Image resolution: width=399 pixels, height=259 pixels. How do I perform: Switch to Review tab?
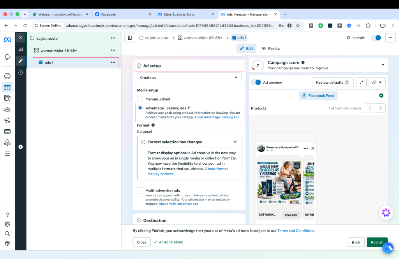271,48
